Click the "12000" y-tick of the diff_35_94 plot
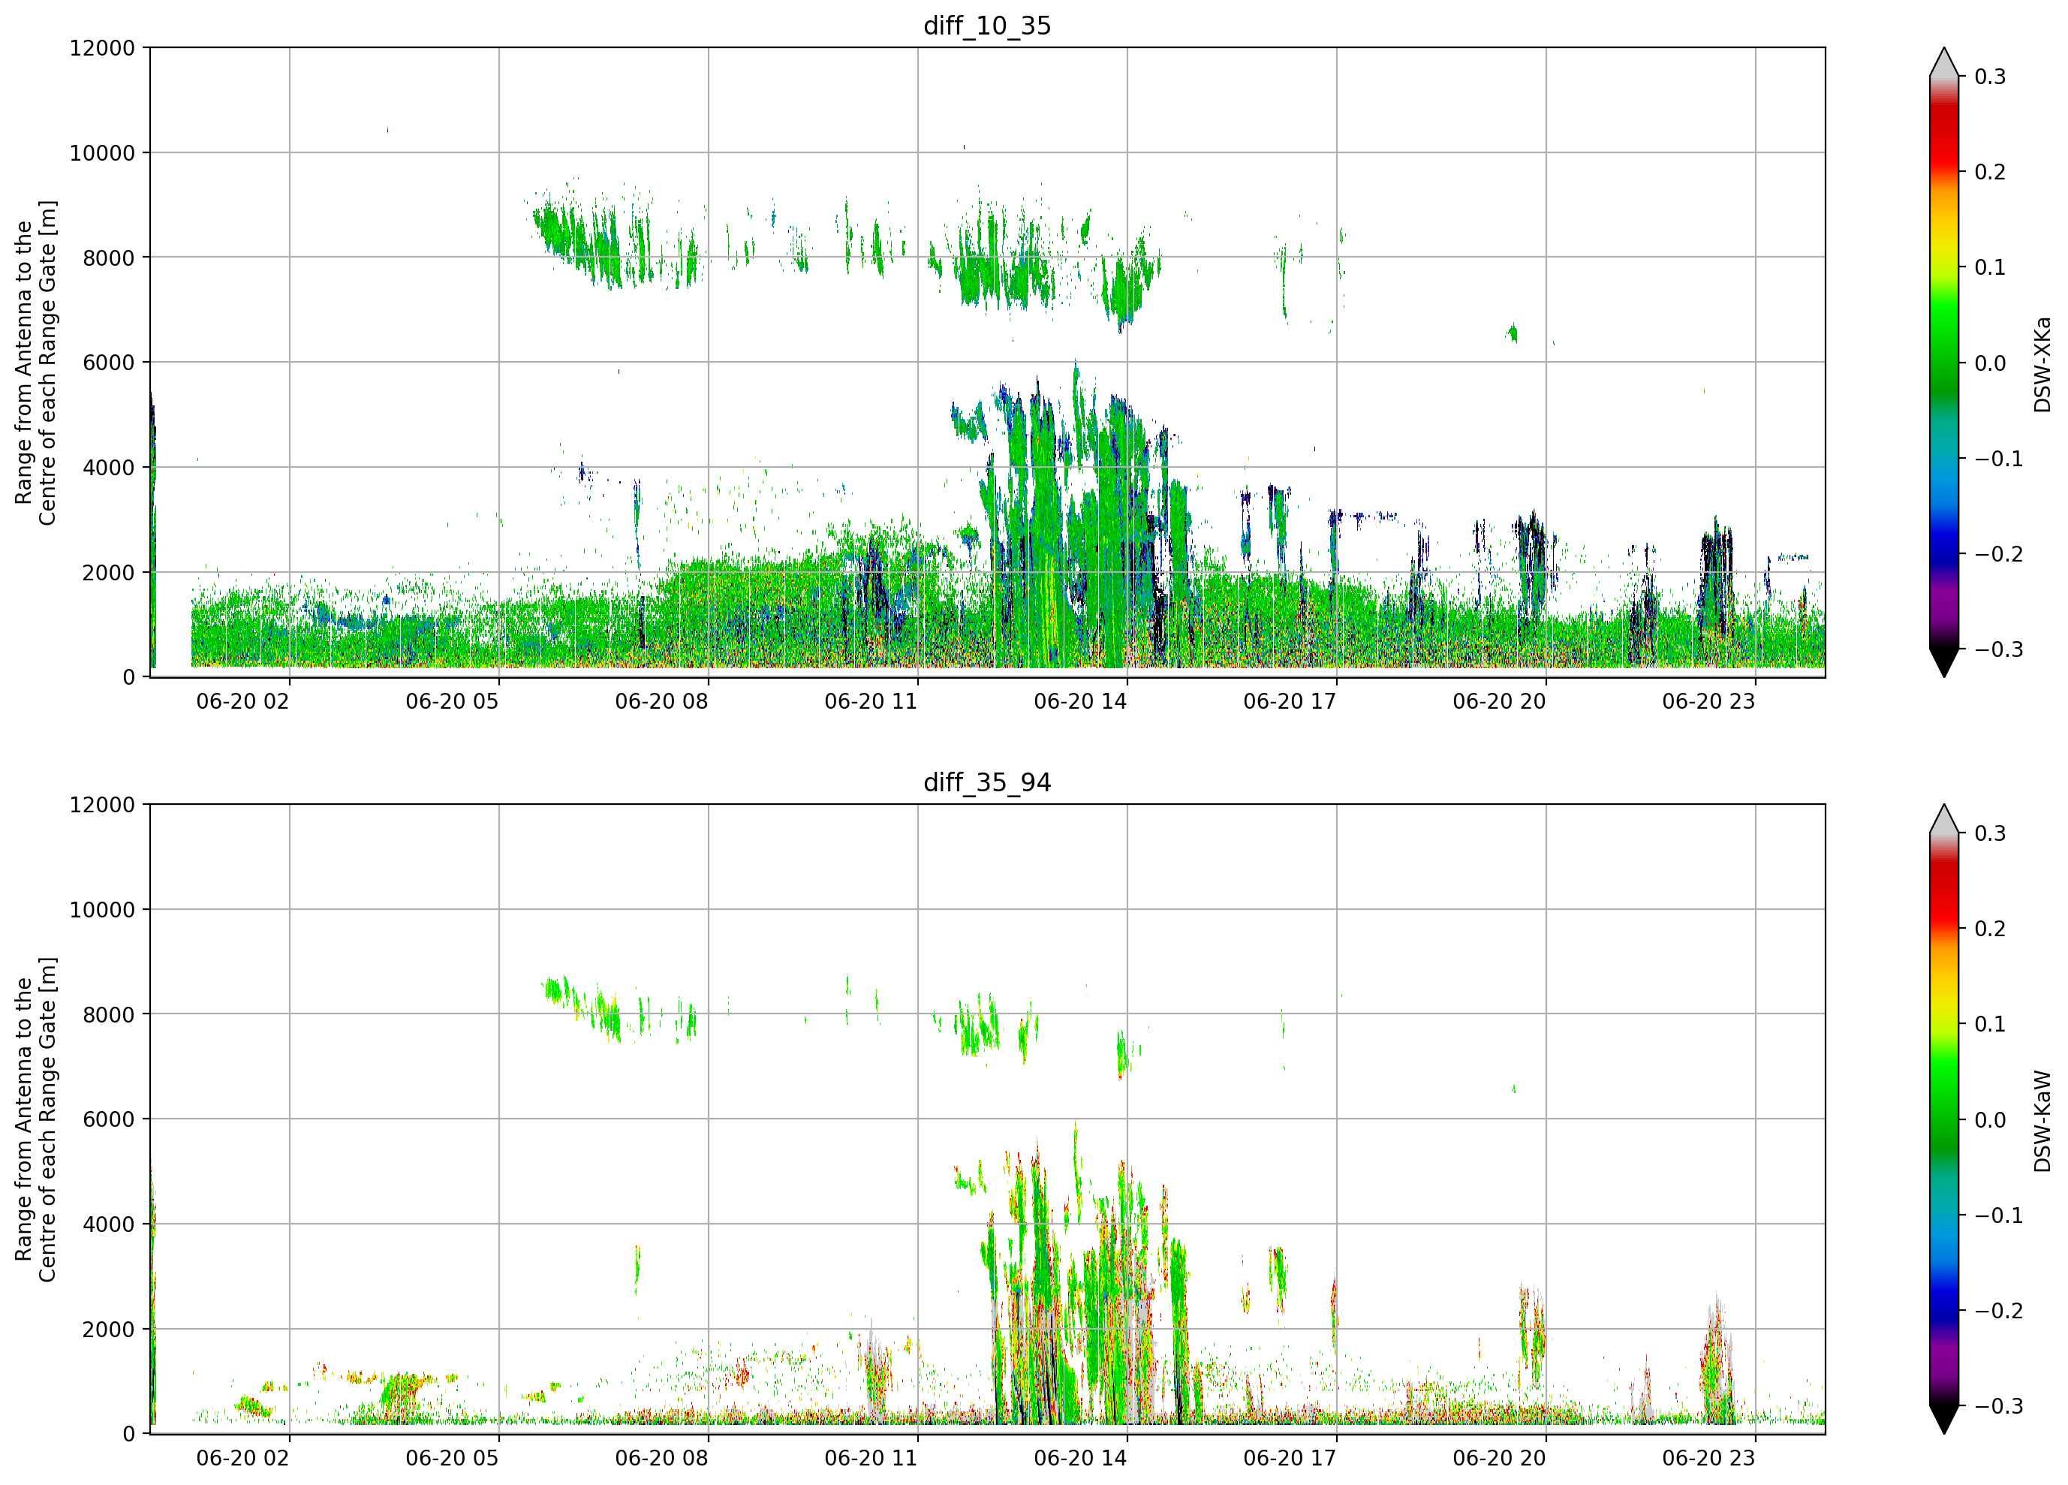 pyautogui.click(x=102, y=806)
